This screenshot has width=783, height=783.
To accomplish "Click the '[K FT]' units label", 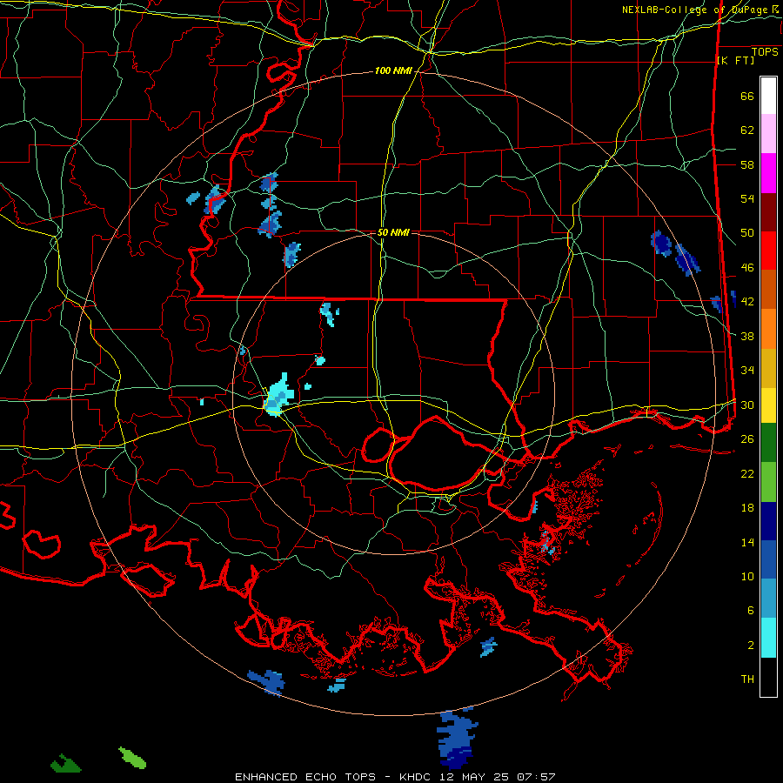I will (735, 60).
